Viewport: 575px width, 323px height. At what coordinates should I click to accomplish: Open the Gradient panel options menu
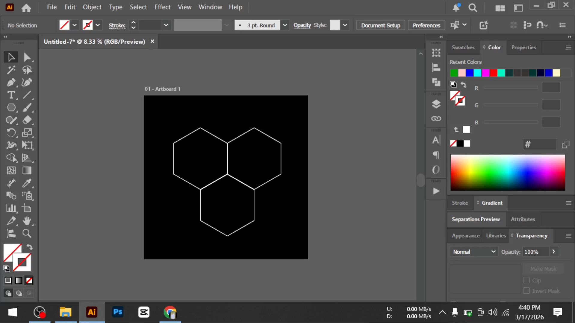pos(568,203)
